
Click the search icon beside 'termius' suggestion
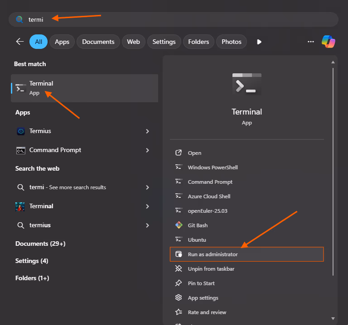(x=21, y=225)
